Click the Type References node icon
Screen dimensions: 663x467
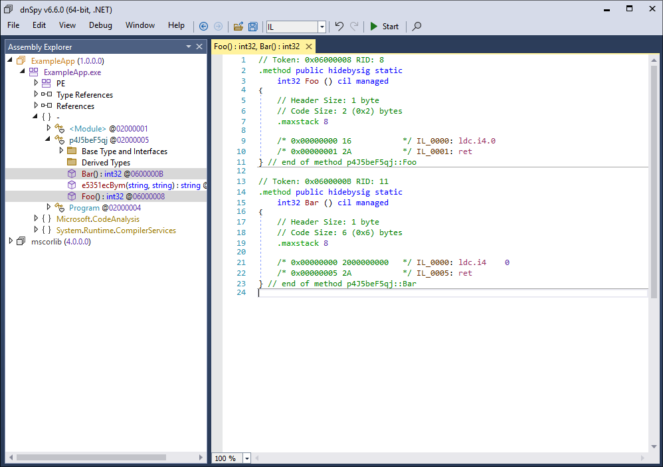(47, 94)
